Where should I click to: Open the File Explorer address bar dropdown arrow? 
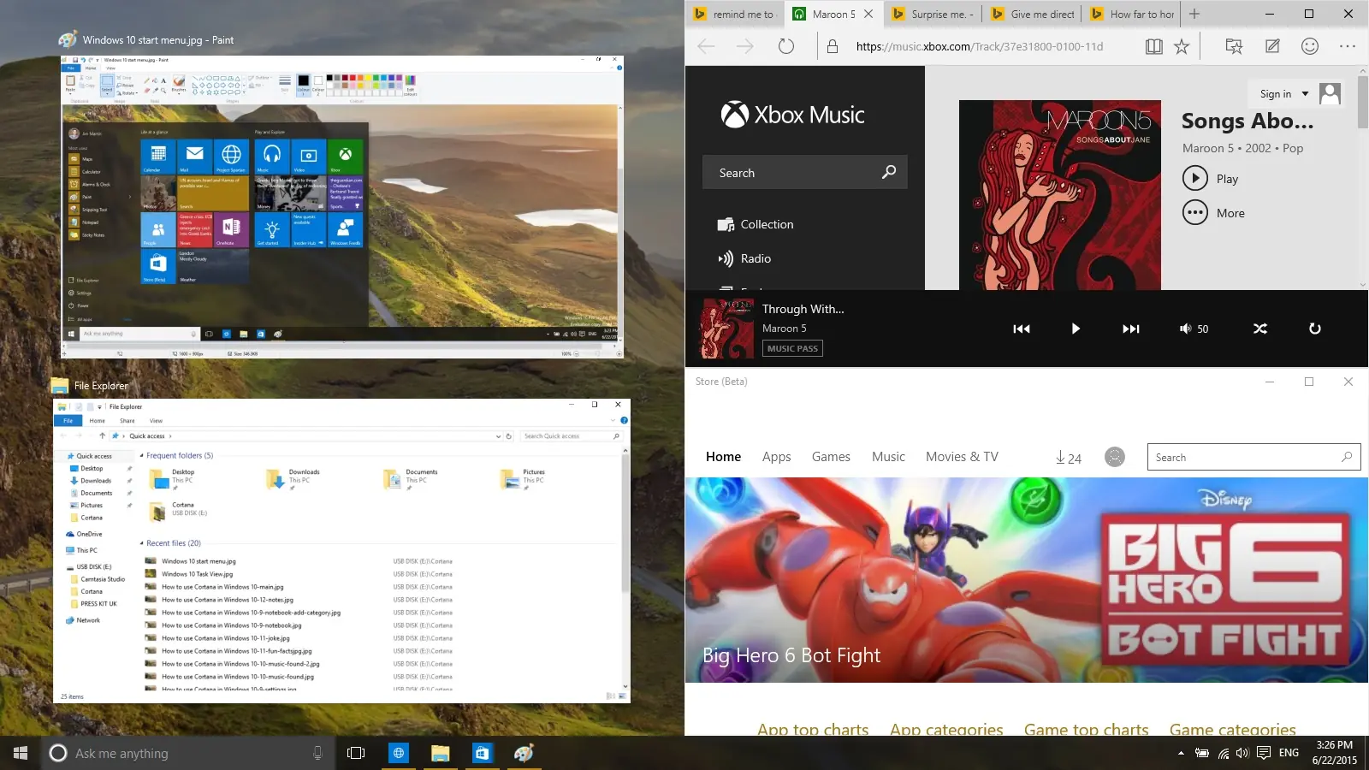tap(499, 436)
